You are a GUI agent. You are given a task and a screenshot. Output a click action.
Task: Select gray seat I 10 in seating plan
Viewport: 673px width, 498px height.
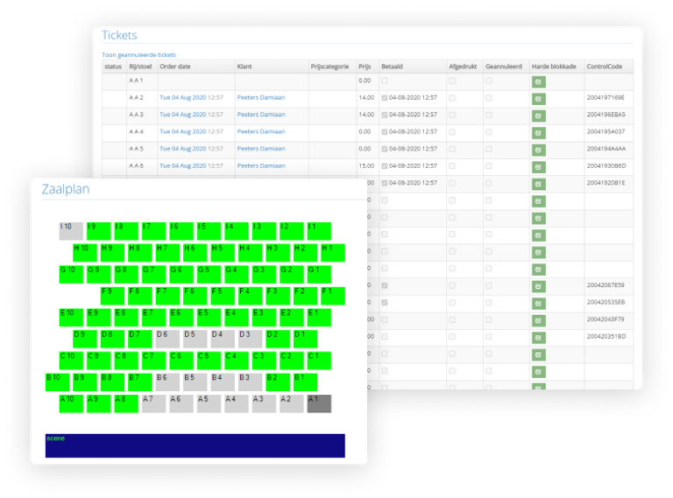(x=71, y=231)
